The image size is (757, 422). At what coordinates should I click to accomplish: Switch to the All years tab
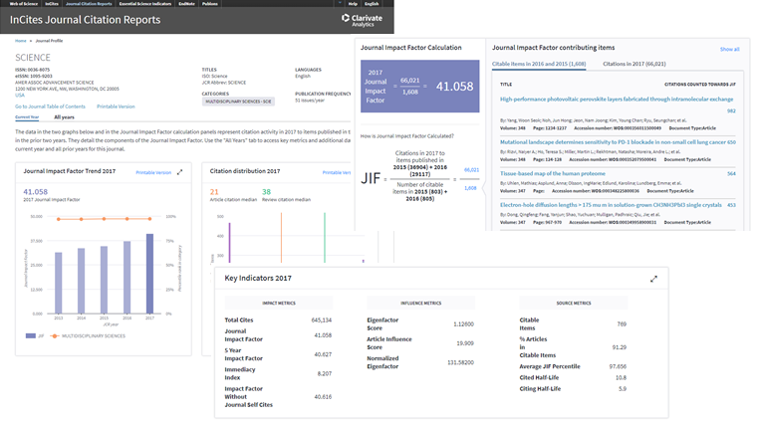coord(64,116)
